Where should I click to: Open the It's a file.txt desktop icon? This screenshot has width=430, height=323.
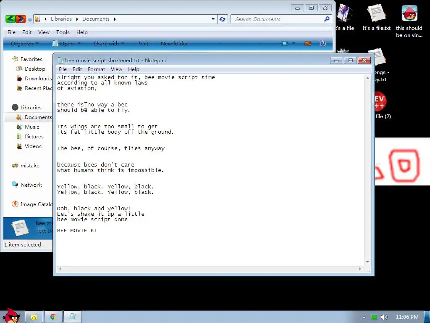click(377, 17)
